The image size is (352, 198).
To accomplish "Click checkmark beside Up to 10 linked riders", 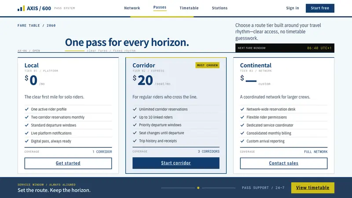I will [x=135, y=117].
